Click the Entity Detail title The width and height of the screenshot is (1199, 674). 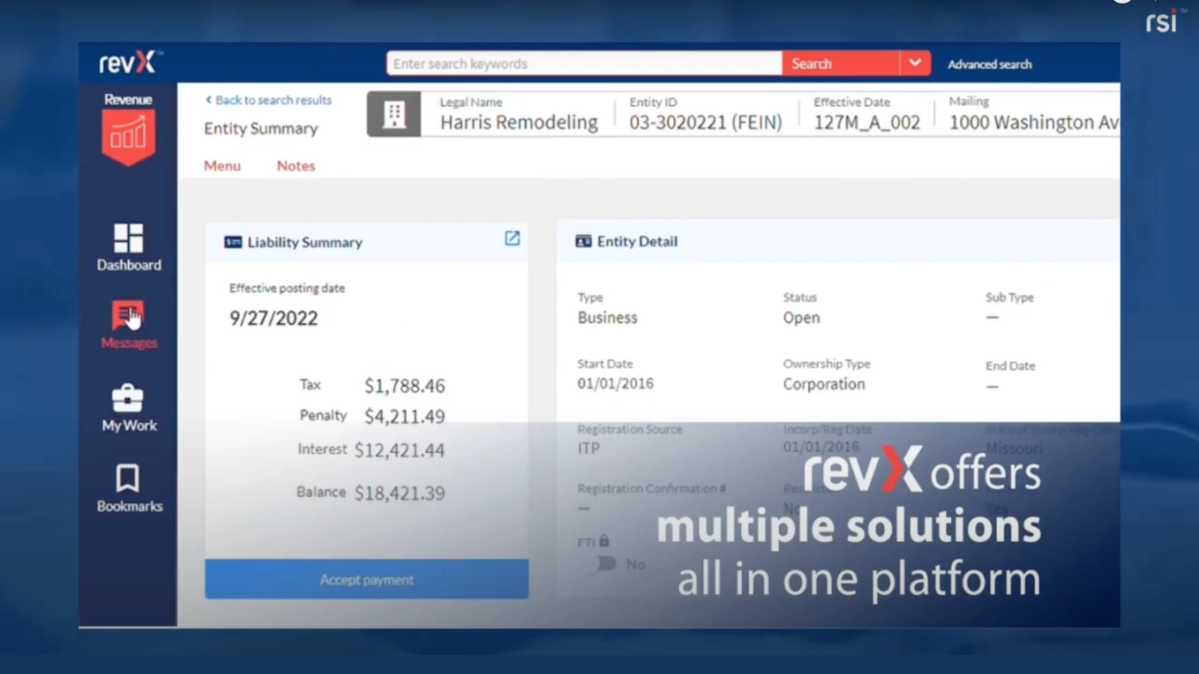click(637, 242)
